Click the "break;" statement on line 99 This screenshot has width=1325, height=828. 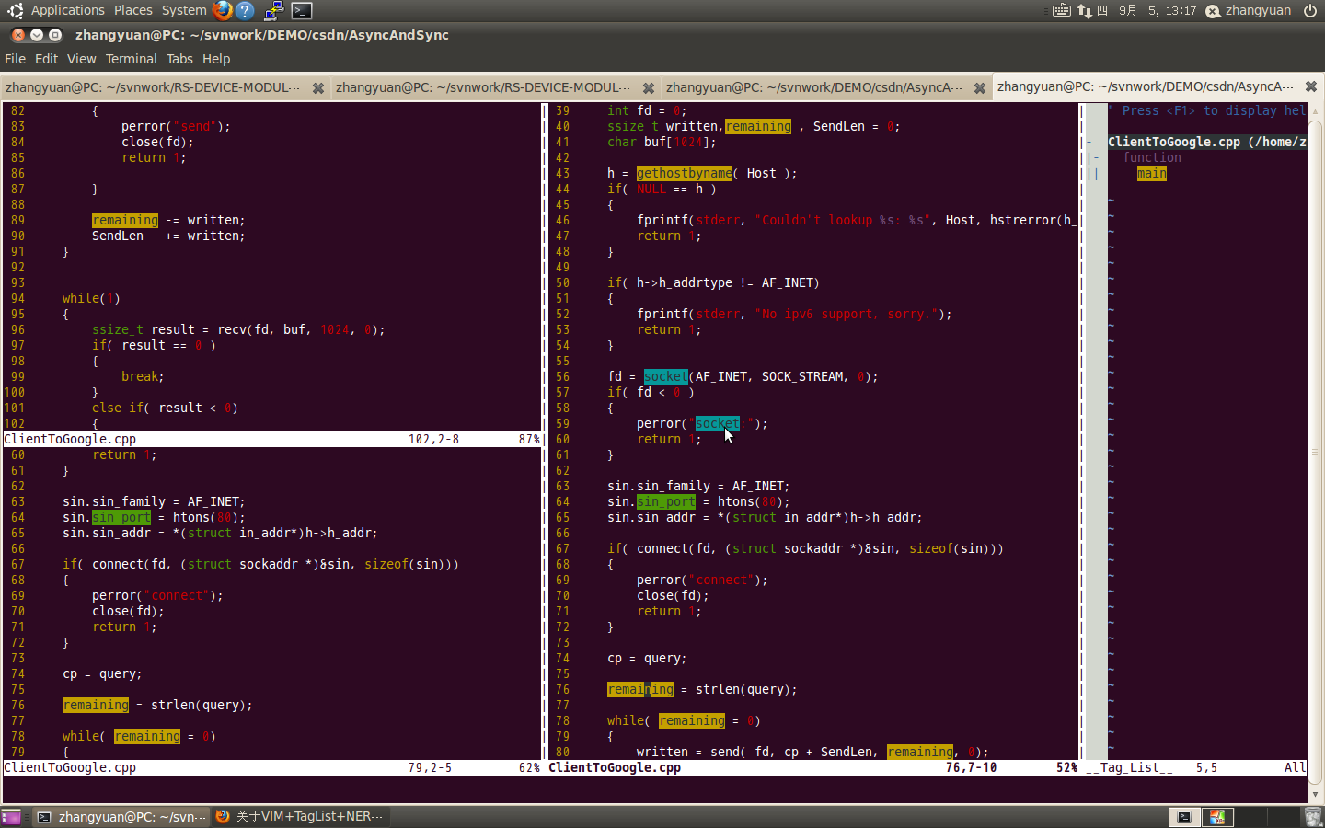143,377
